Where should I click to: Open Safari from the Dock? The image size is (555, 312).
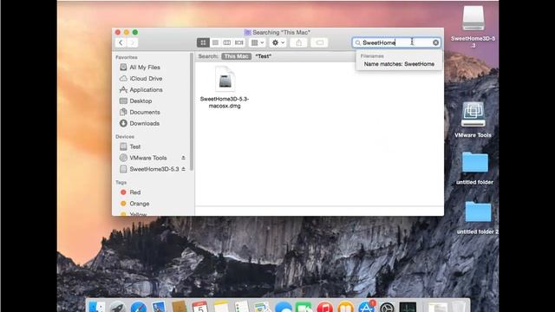coord(138,307)
